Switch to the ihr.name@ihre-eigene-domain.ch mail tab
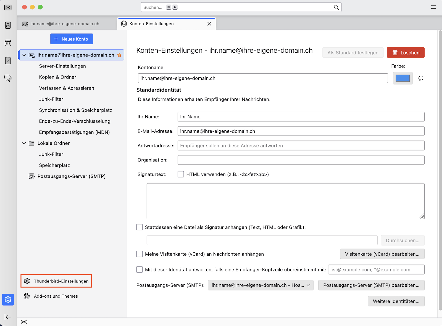Image resolution: width=442 pixels, height=326 pixels. click(67, 24)
